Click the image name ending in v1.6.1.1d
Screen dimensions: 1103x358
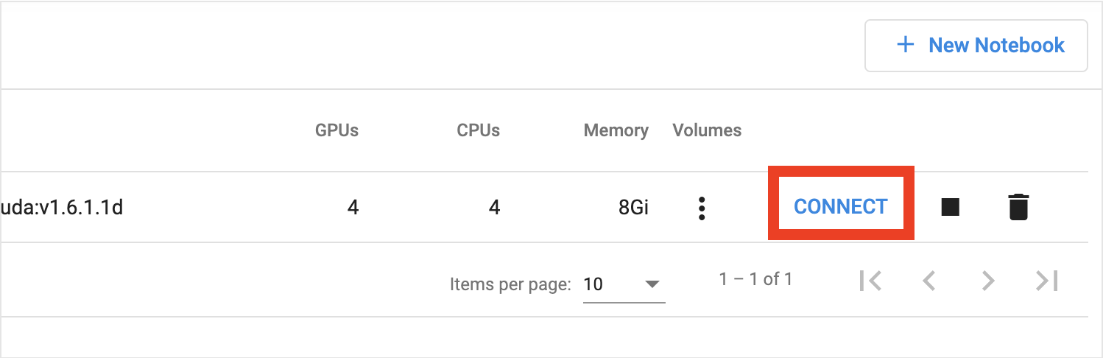tap(62, 208)
